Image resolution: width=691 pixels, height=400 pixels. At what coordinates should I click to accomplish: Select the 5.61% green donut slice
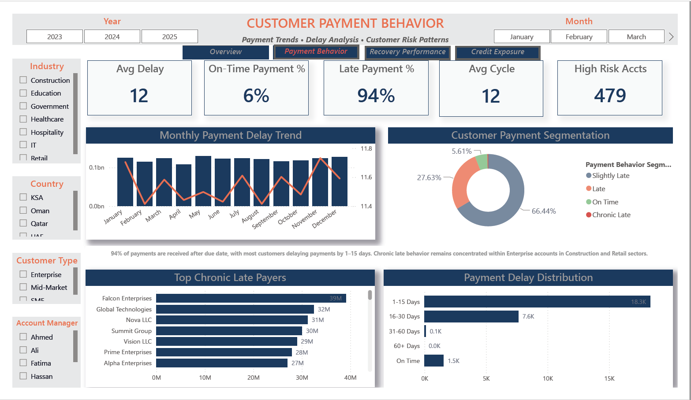coord(482,162)
